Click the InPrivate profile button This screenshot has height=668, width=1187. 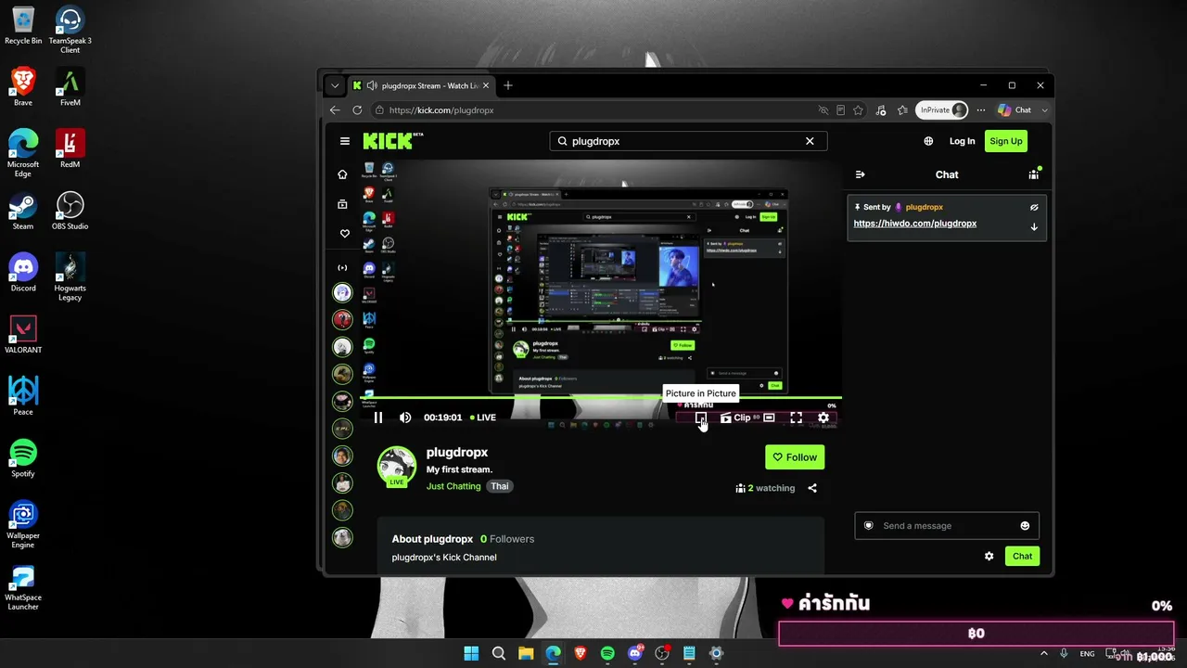tap(942, 110)
